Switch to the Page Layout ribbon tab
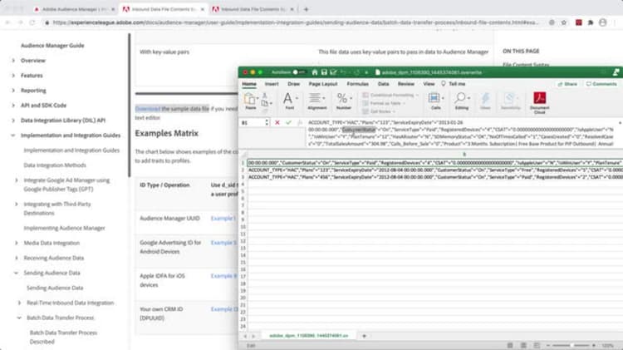623x350 pixels. point(323,84)
